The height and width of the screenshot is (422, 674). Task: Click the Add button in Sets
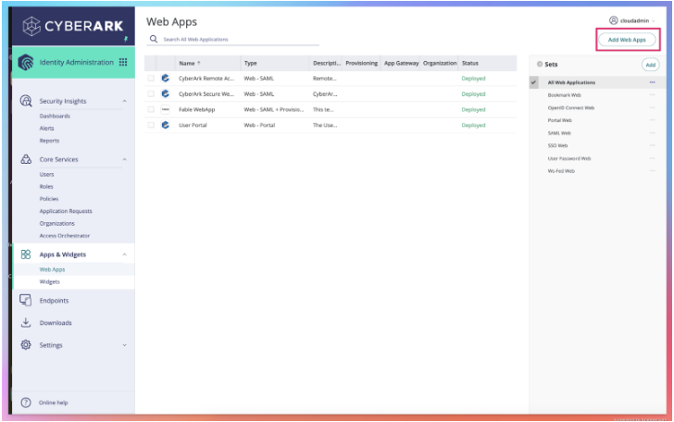tap(650, 65)
